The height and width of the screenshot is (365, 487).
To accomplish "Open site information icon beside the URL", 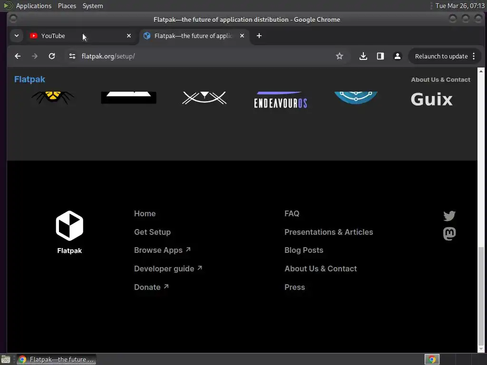I will point(72,56).
